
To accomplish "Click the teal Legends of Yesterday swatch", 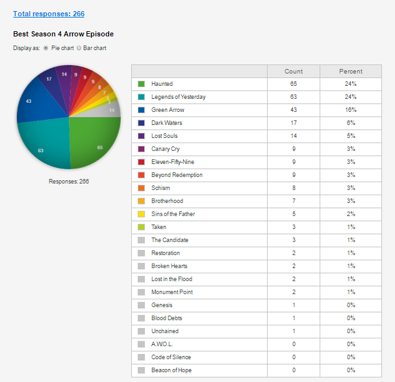I will 142,97.
